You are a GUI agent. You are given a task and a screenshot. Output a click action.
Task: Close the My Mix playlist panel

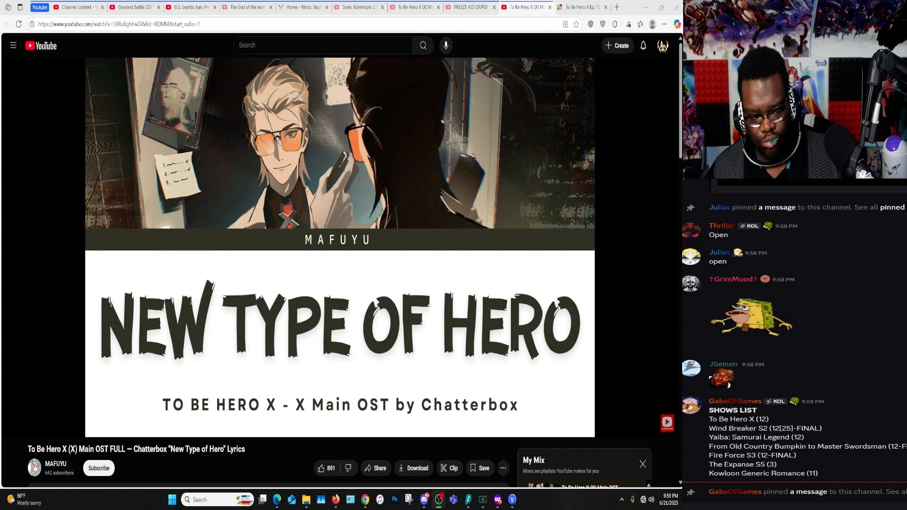642,464
